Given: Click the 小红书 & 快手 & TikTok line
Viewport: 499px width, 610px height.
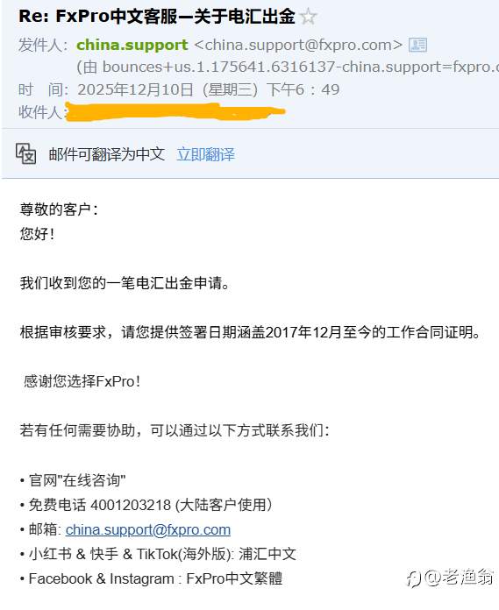Looking at the screenshot, I should (x=158, y=554).
